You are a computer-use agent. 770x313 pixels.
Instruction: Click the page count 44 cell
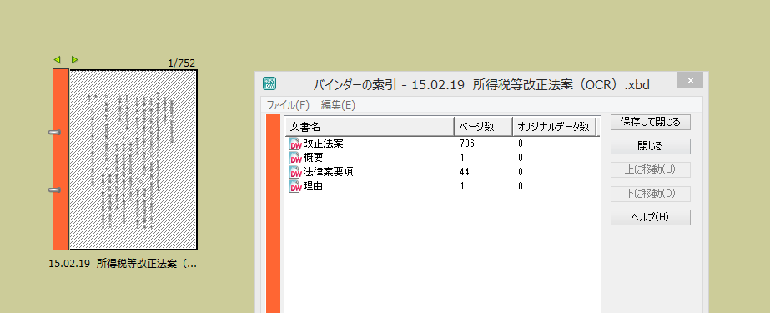click(464, 172)
